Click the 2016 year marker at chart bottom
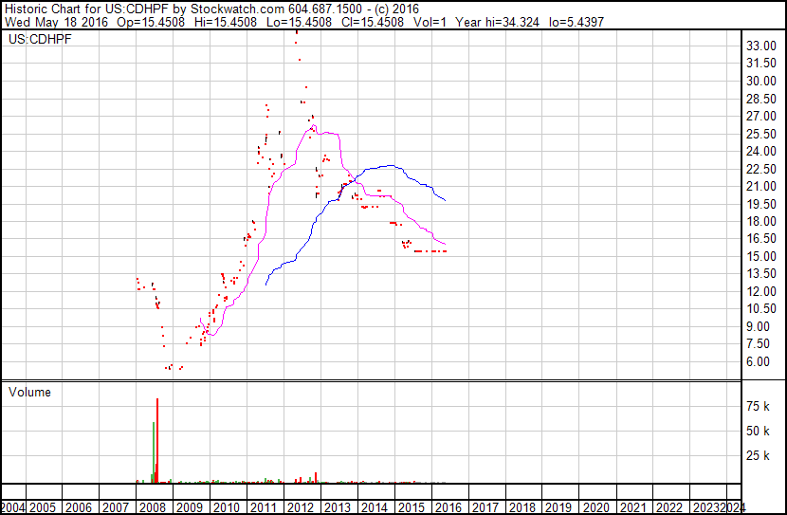Image resolution: width=787 pixels, height=515 pixels. click(x=448, y=507)
